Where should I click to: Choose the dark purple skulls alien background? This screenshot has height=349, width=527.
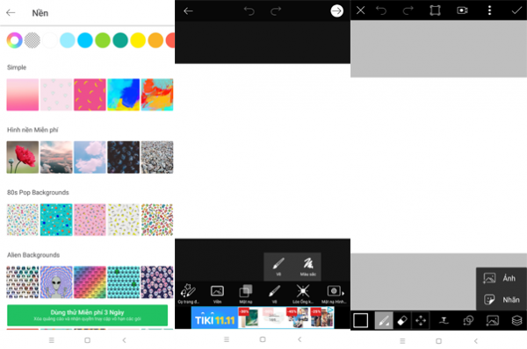(x=157, y=281)
